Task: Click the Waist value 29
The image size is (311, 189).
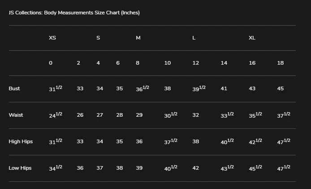Action: tap(139, 115)
